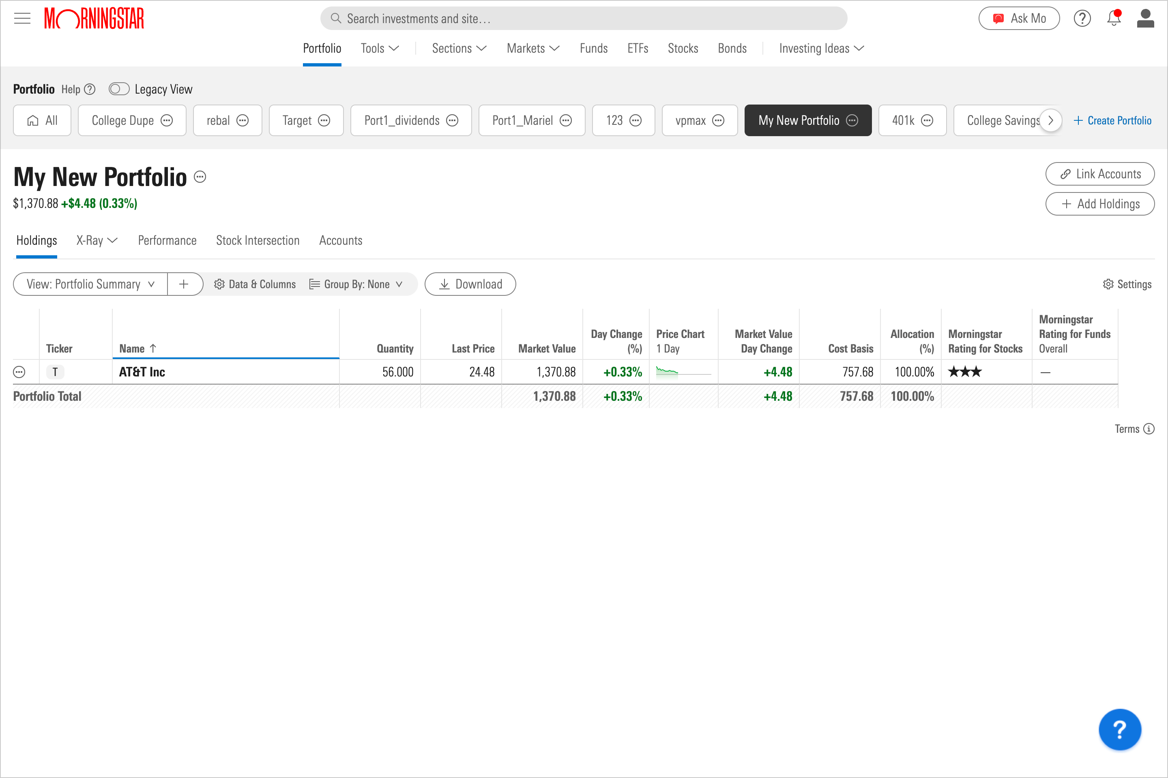Expand the X-Ray tab dropdown
Screen dimensions: 1168x778
pyautogui.click(x=97, y=241)
